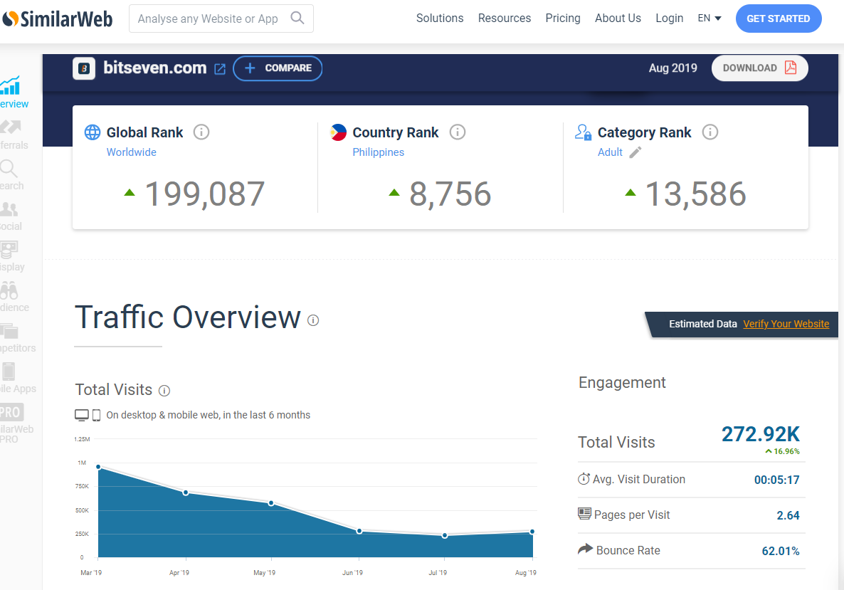Screen dimensions: 844x590
Task: Click the Apr '19 data point on chart
Action: pyautogui.click(x=186, y=492)
